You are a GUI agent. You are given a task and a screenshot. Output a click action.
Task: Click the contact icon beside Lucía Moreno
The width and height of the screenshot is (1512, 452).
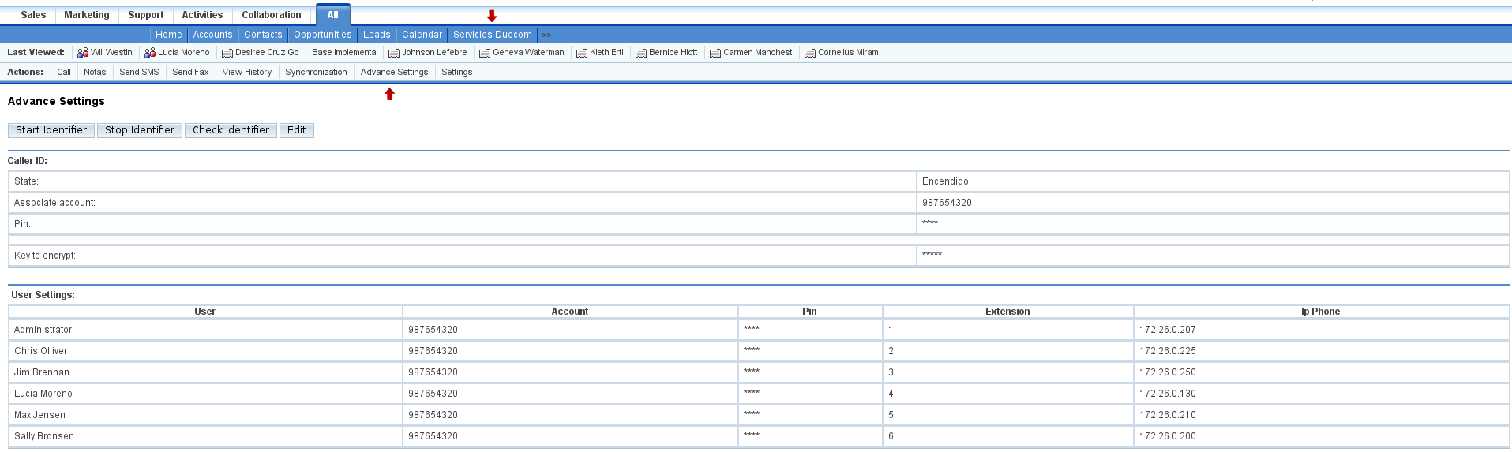[150, 53]
